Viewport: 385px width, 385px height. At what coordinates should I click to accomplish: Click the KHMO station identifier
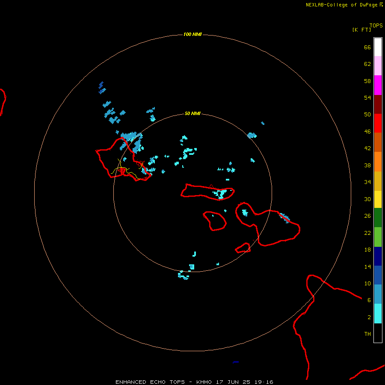click(204, 382)
